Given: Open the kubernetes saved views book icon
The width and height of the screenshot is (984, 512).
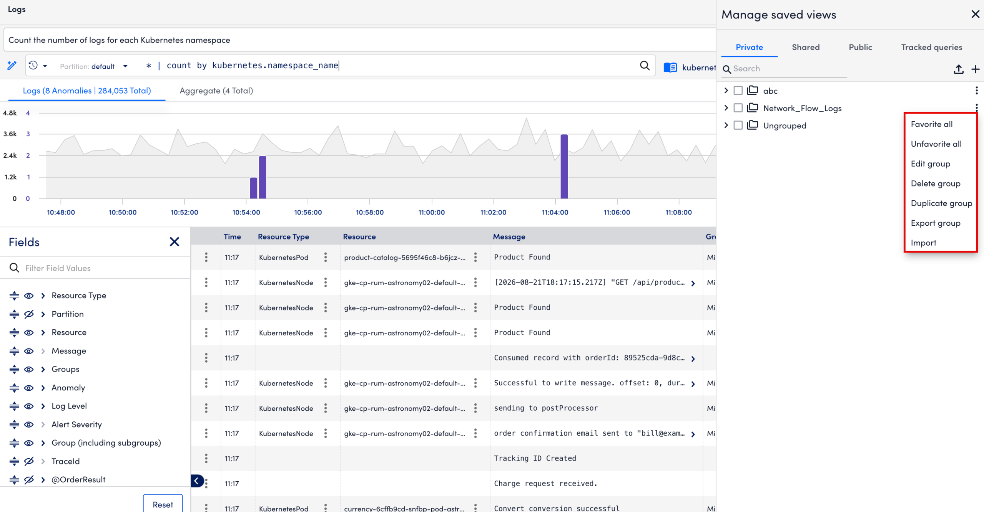Looking at the screenshot, I should pos(670,68).
